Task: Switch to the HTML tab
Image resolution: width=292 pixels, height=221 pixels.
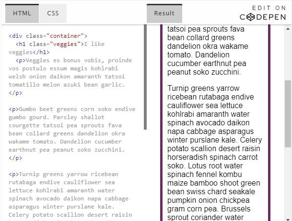Action: tap(22, 13)
